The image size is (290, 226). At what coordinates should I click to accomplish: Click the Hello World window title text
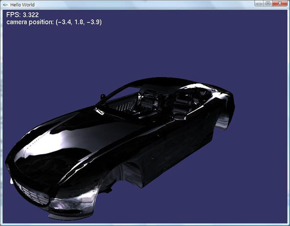(x=22, y=5)
